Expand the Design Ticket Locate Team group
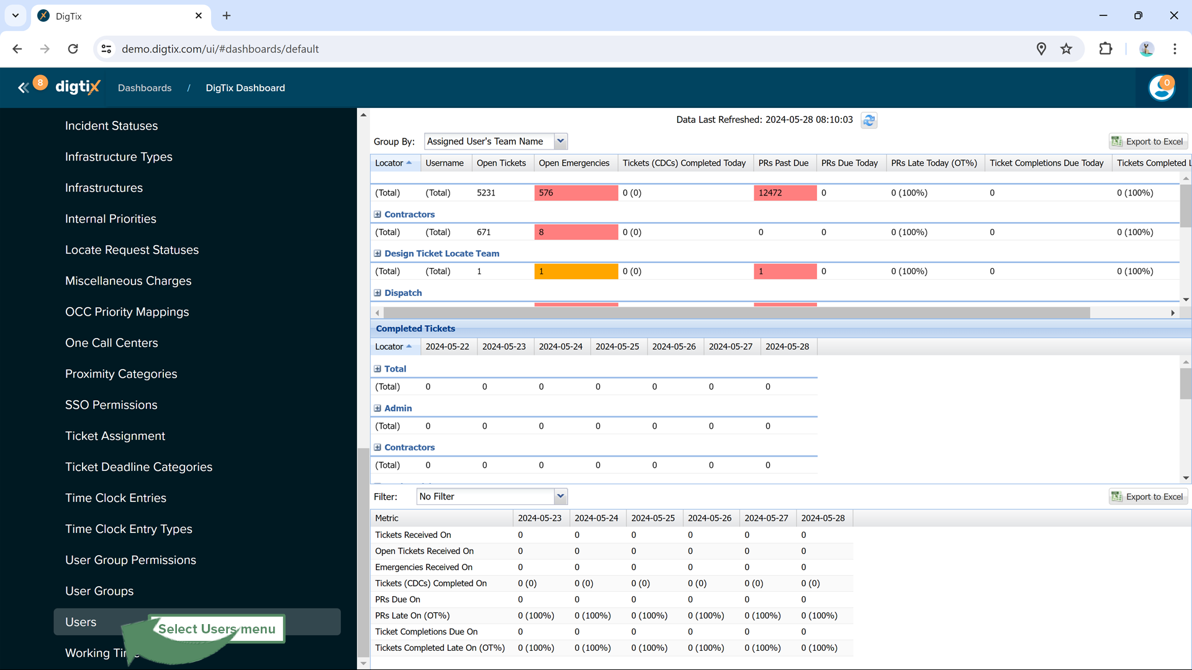 [377, 254]
